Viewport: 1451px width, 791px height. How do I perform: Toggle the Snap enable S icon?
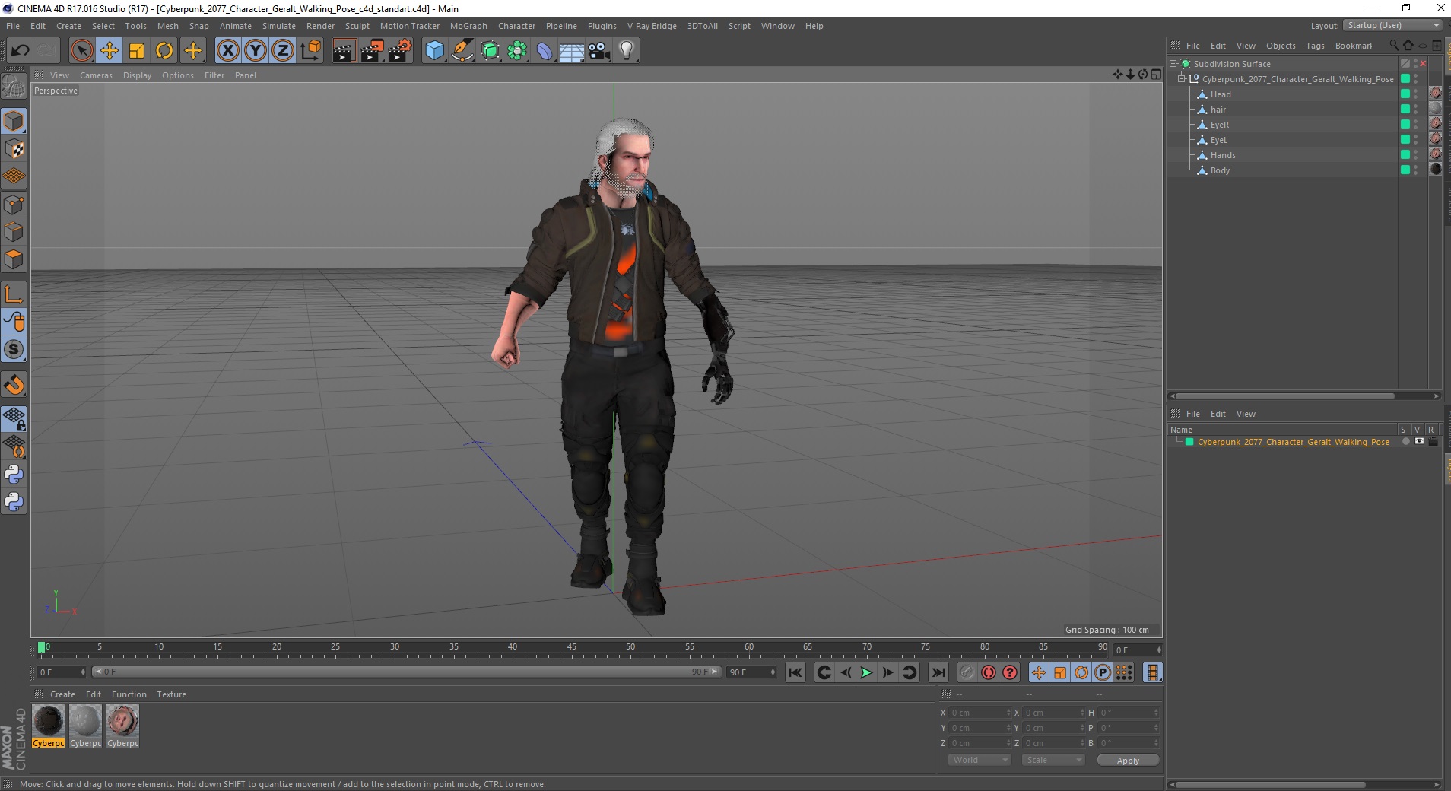point(14,350)
